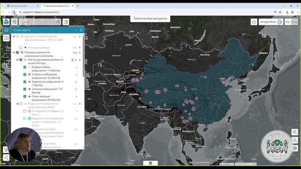The image size is (301, 169).
Task: Uncheck Слабые и небольшие разрушения: 4-5 баллов
Action: (25, 75)
